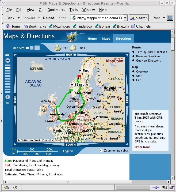Click the lowest zoom level bar above plus
This screenshot has width=176, height=192.
(8, 92)
